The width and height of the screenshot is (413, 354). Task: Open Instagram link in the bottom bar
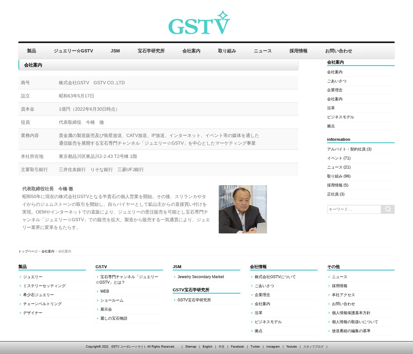[x=273, y=347]
